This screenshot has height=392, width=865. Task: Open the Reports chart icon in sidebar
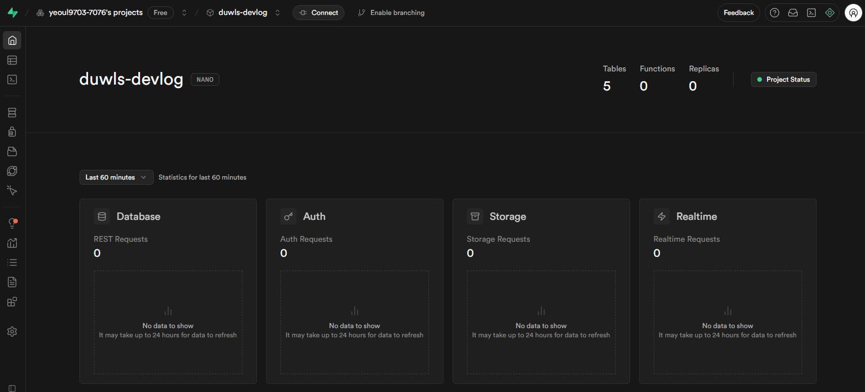(x=12, y=243)
